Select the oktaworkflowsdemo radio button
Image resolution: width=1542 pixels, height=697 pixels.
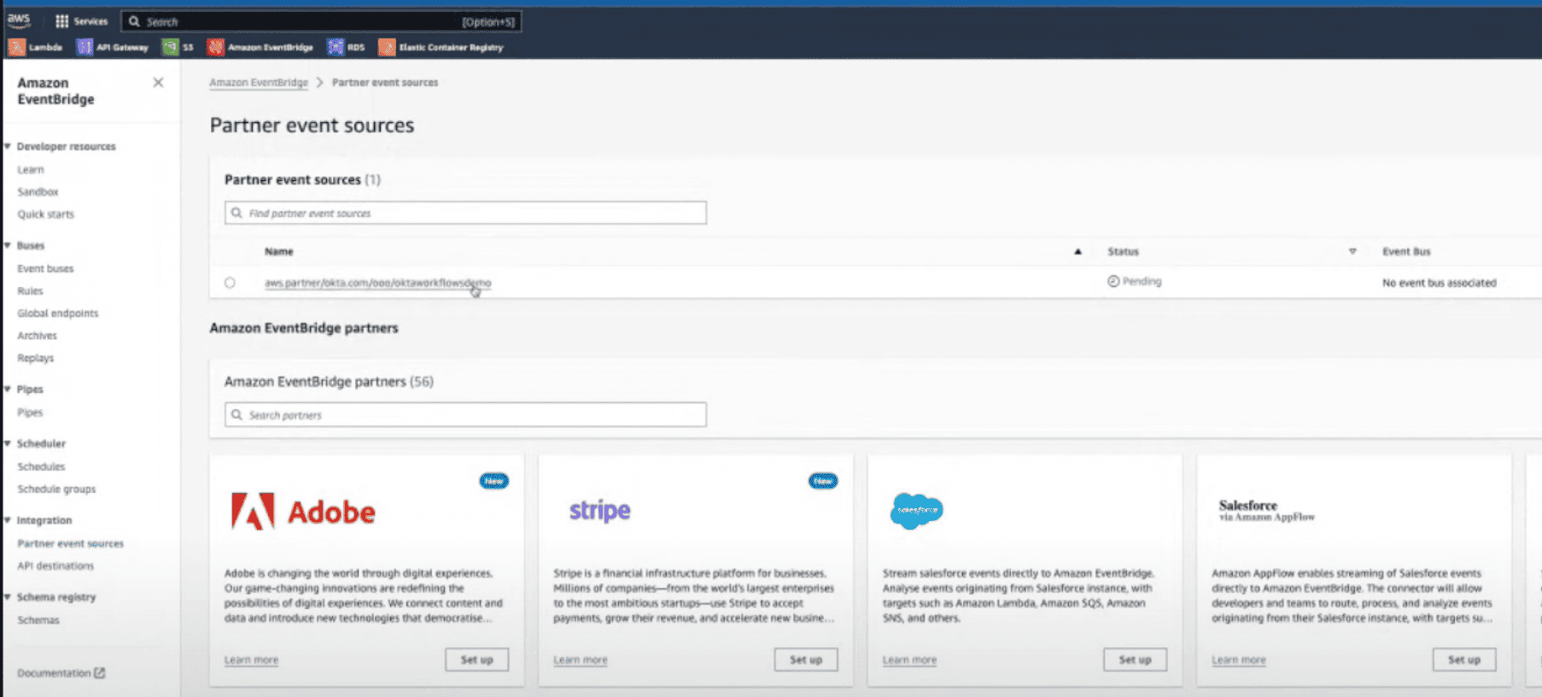pos(230,283)
